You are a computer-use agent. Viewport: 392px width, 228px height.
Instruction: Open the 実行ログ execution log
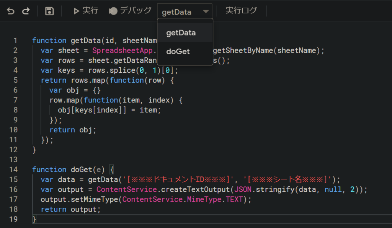[x=241, y=11]
